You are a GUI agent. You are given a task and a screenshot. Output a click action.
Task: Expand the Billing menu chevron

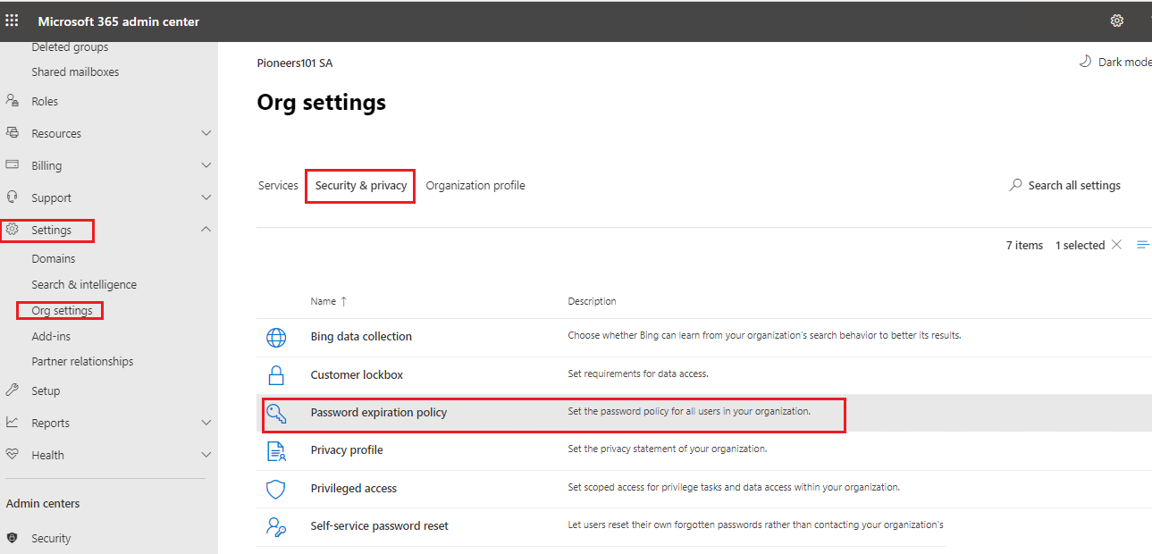tap(206, 165)
